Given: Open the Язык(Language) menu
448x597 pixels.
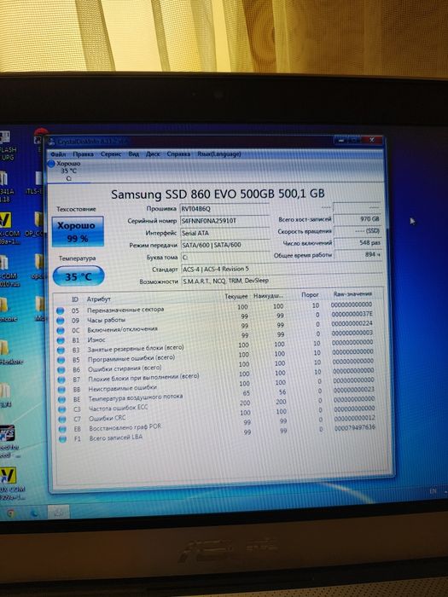Looking at the screenshot, I should tap(219, 154).
